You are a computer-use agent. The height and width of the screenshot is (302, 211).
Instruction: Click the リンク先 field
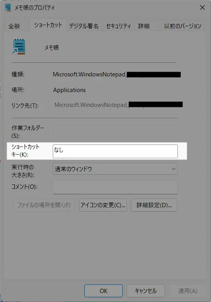(x=115, y=105)
